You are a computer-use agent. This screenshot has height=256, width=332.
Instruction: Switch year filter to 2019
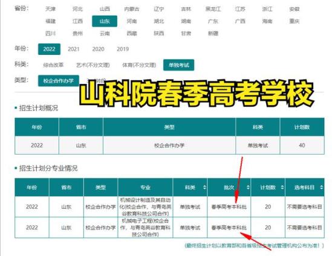[123, 49]
